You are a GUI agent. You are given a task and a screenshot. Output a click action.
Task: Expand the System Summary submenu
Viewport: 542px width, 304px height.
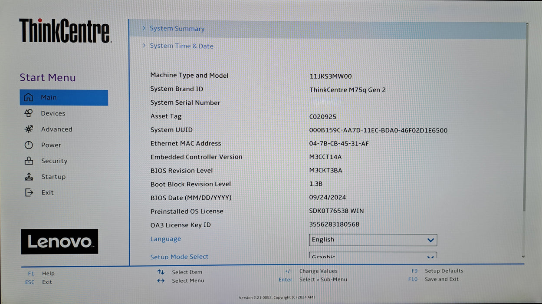click(x=328, y=29)
